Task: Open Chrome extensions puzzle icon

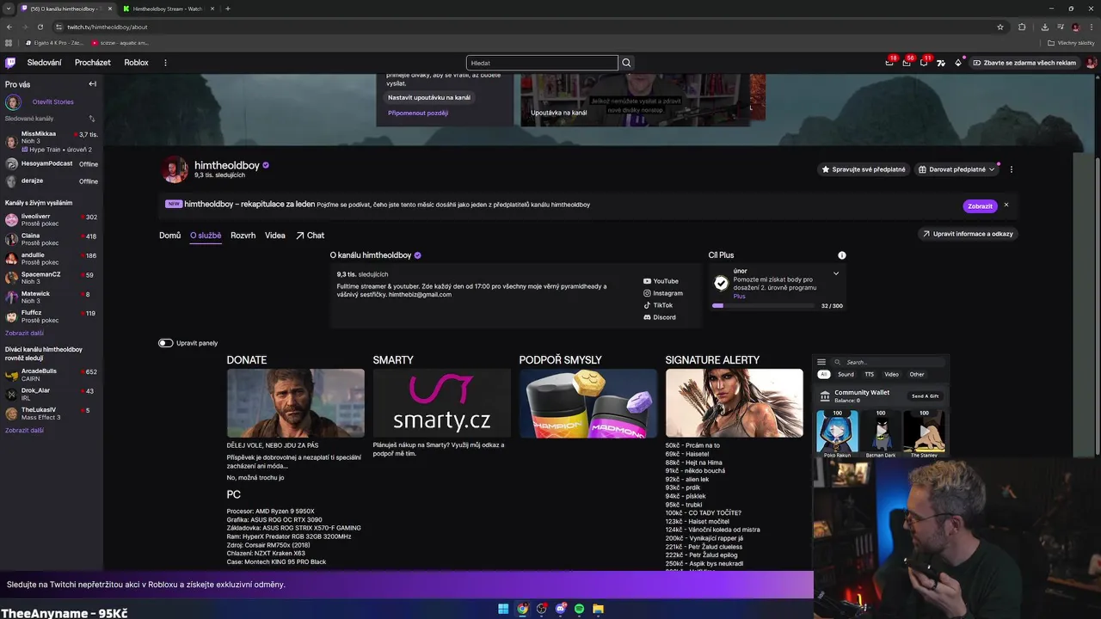Action: click(x=1022, y=27)
